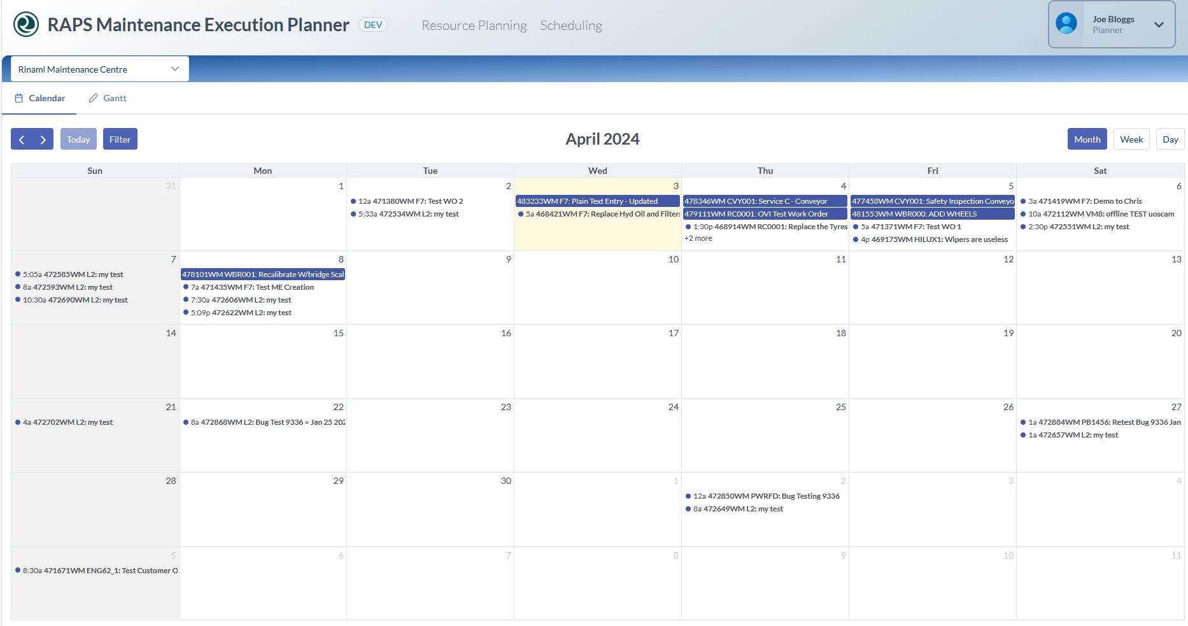1188x626 pixels.
Task: Expand hidden events with +2 more link
Action: 698,238
